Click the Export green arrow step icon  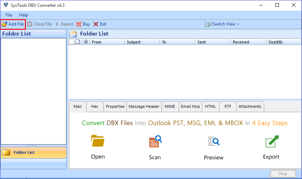[x=272, y=141]
